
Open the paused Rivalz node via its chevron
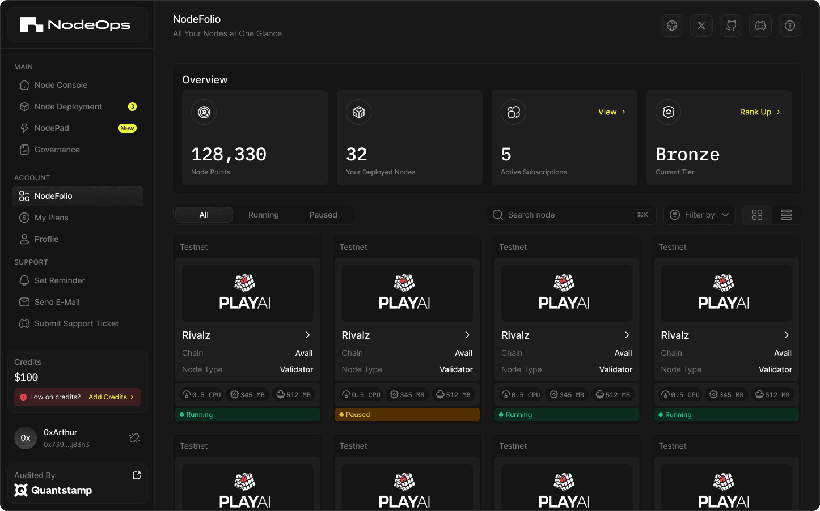(x=467, y=335)
